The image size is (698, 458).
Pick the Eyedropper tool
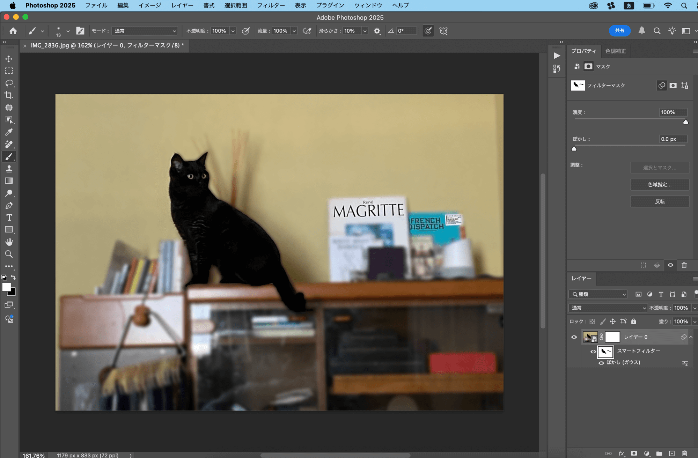coord(9,132)
